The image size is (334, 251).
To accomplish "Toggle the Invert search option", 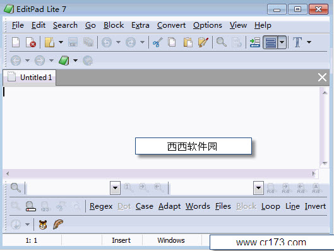I will tap(315, 206).
